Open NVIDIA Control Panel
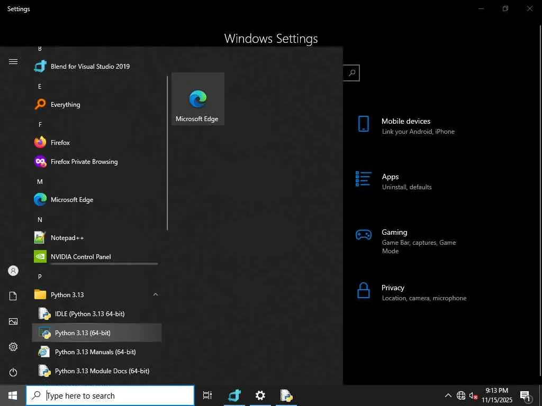 coord(97,256)
